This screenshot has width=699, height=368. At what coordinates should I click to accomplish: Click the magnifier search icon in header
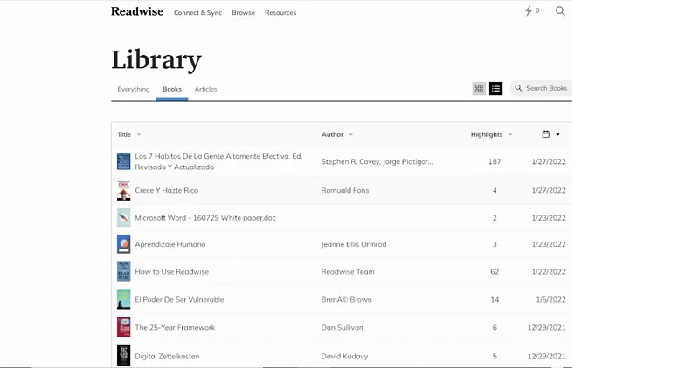(560, 11)
